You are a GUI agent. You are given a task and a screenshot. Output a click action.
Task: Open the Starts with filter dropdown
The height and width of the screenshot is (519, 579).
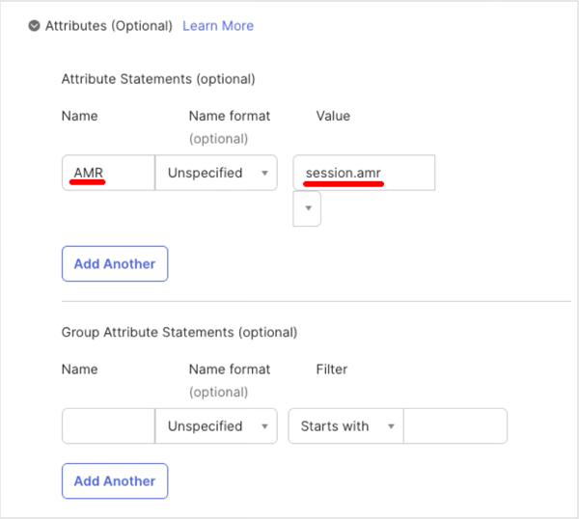(345, 426)
